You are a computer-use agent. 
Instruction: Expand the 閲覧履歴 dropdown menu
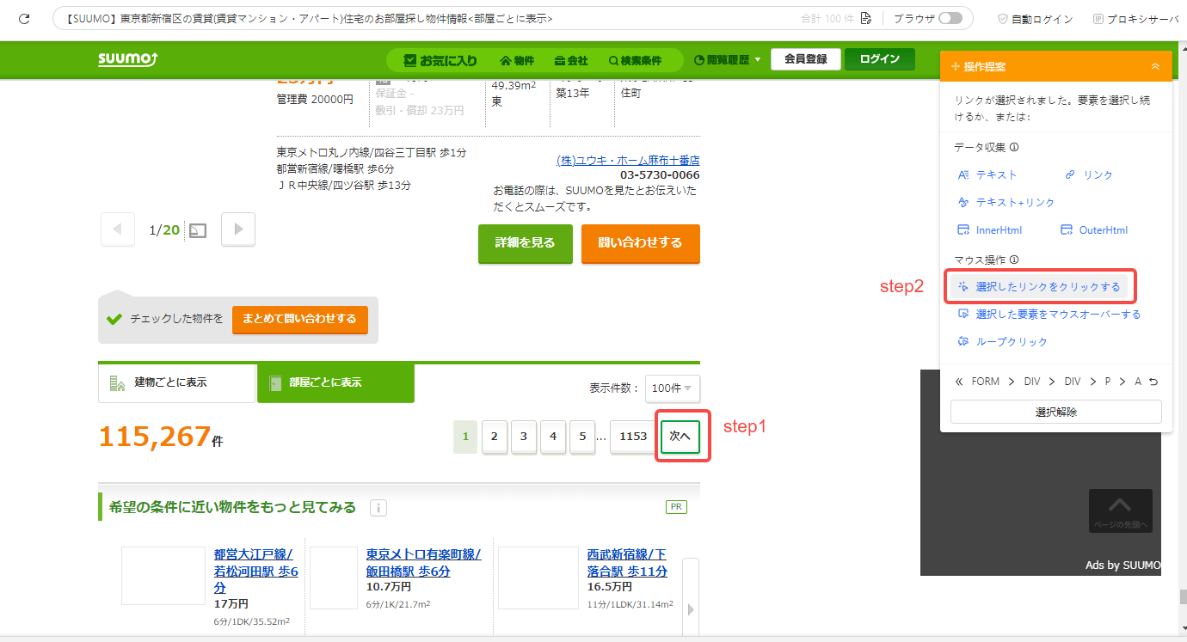[727, 60]
